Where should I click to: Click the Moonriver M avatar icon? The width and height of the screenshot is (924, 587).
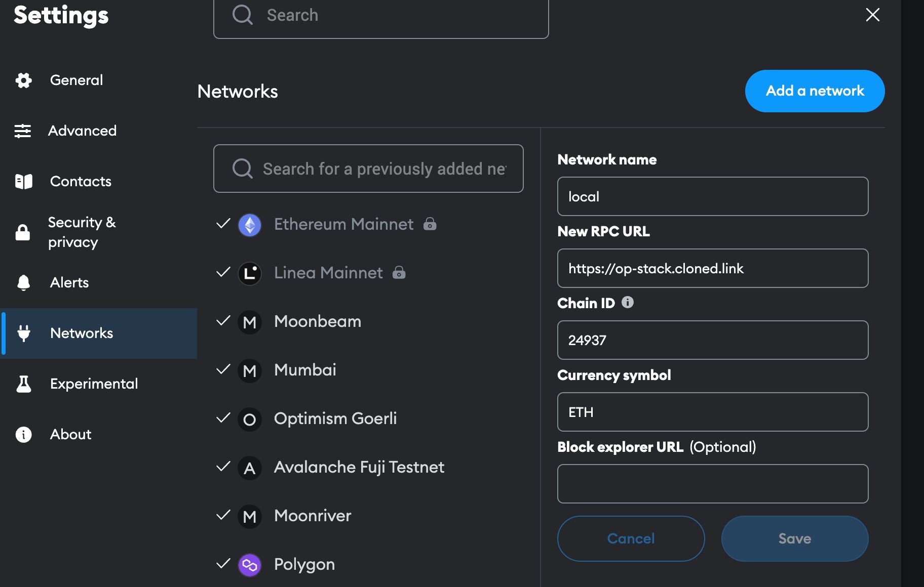pyautogui.click(x=250, y=516)
